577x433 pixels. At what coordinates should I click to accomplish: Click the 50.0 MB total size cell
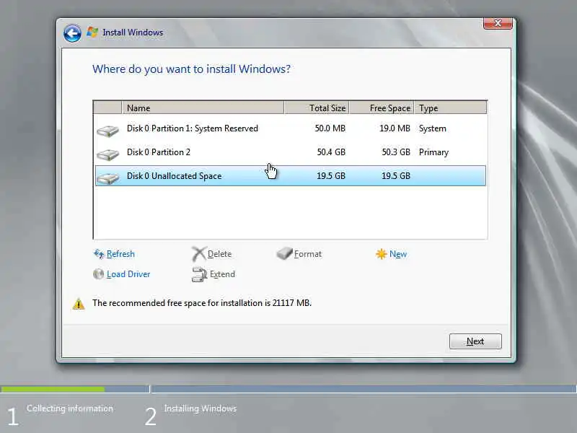pos(330,128)
